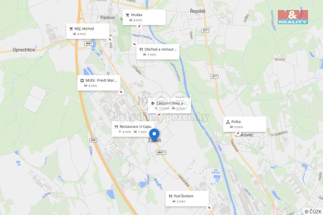Viewport: 323px width, 215px height.
Task: Click the Paskov town label on the map
Action: click(x=108, y=17)
